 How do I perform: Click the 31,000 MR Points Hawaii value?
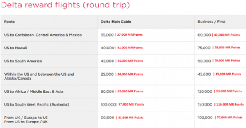coord(130,48)
